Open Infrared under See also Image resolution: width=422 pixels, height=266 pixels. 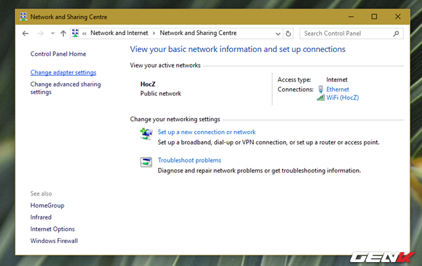point(41,217)
